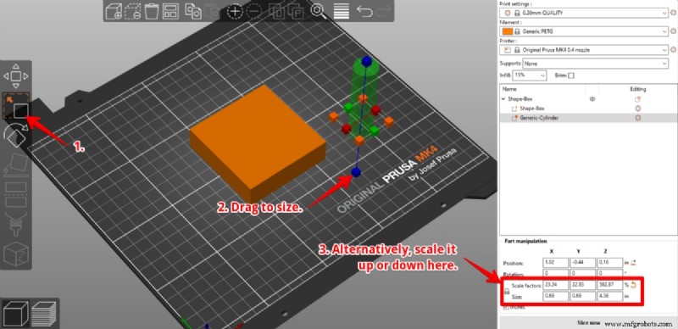
Task: Click the Slice now button
Action: 588,322
